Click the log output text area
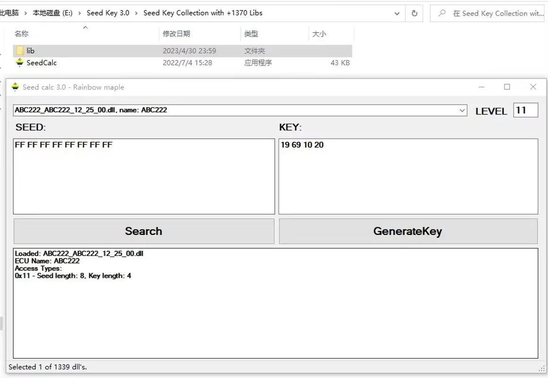The width and height of the screenshot is (548, 378). point(275,303)
